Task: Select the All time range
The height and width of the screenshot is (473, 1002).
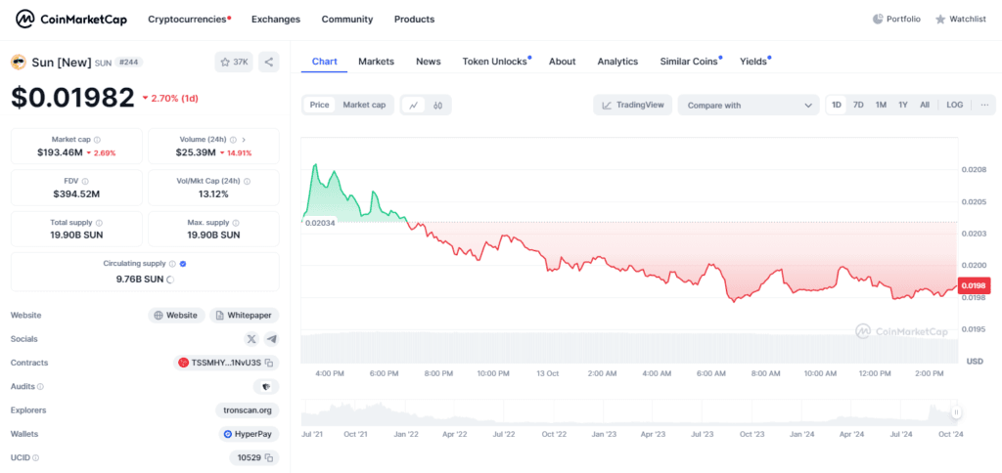Action: (x=924, y=105)
